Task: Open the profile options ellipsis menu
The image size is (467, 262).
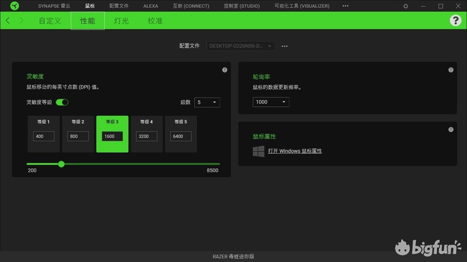Action: point(284,46)
